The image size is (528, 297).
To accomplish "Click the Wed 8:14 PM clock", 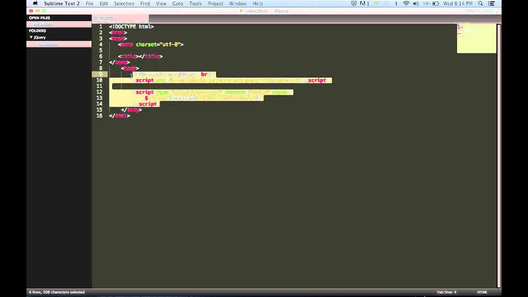I will [x=457, y=3].
